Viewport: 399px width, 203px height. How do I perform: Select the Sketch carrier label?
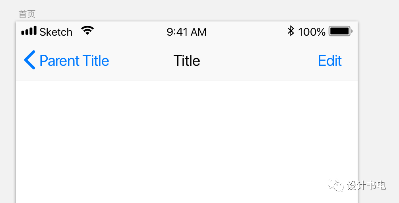(56, 32)
